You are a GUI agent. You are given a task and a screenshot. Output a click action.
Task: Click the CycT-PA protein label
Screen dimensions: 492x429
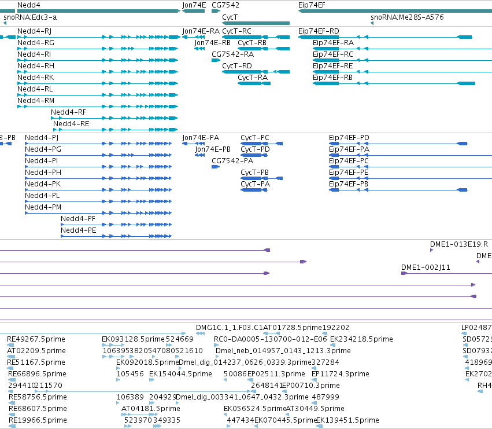click(x=255, y=184)
